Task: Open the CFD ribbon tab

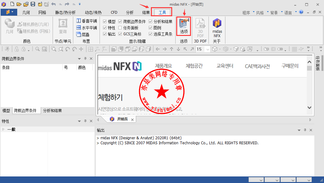Action: tap(114, 12)
